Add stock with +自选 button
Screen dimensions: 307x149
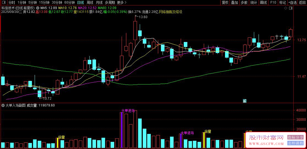tap(293, 2)
